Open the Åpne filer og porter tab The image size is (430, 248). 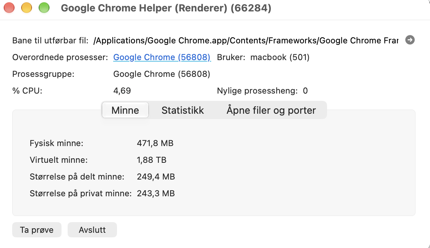(x=271, y=110)
